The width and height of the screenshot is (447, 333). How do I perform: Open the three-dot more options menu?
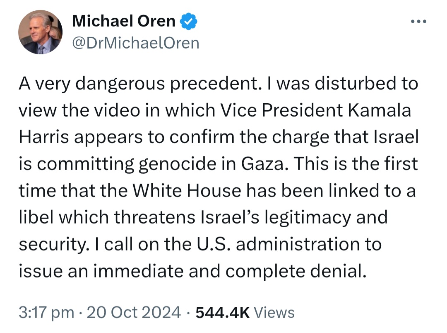[418, 22]
